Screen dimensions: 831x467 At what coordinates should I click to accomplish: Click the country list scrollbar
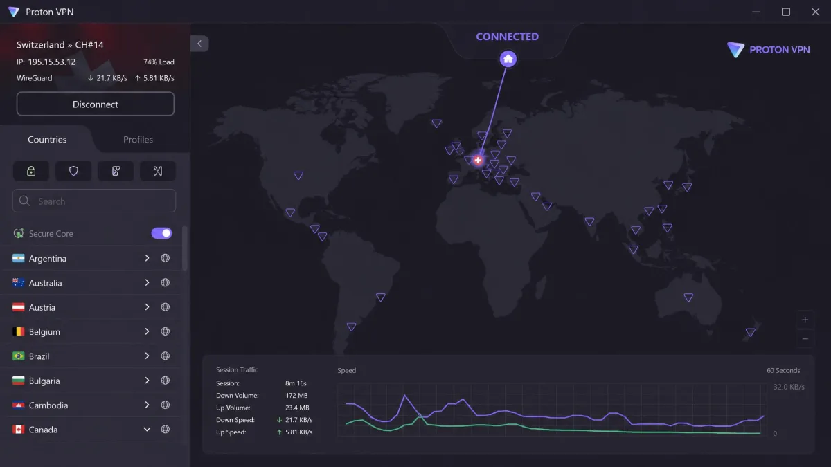(x=185, y=248)
